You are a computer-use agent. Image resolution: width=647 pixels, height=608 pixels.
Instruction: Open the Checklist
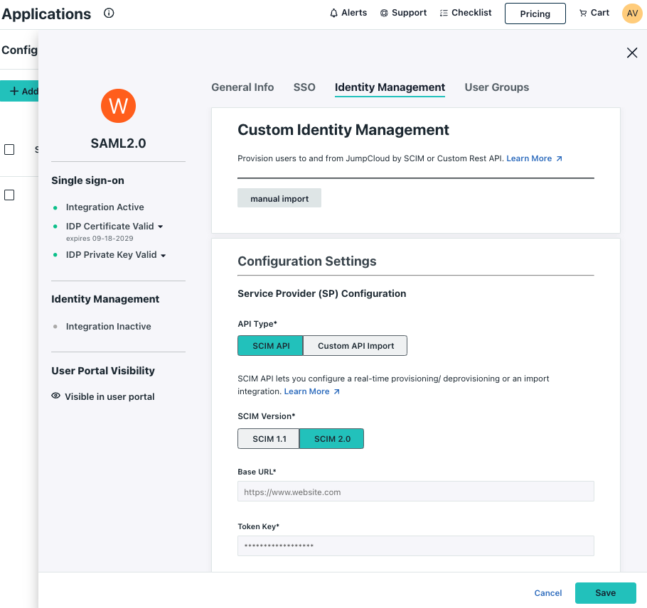click(x=466, y=13)
